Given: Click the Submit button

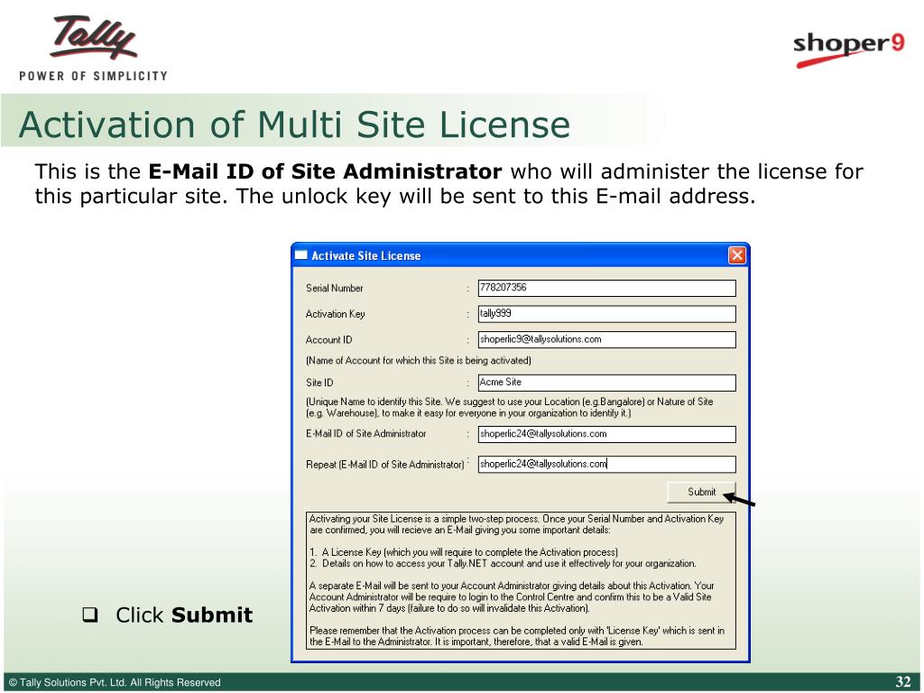Looking at the screenshot, I should click(x=701, y=492).
